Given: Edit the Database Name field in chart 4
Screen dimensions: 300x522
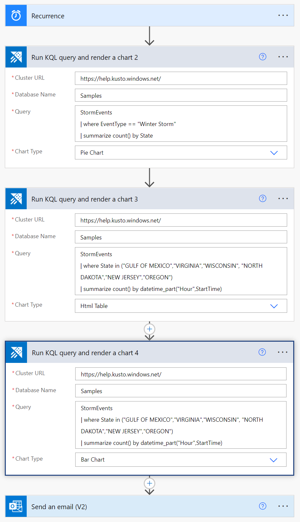Looking at the screenshot, I should click(181, 391).
